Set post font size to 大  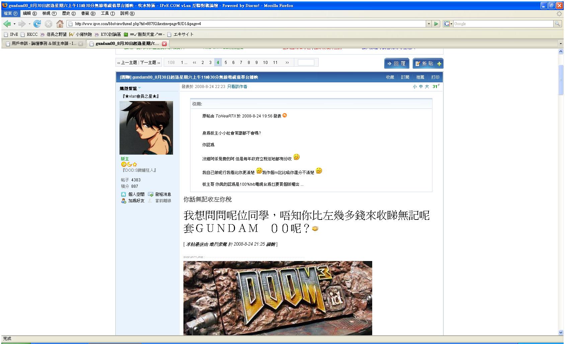click(x=427, y=87)
